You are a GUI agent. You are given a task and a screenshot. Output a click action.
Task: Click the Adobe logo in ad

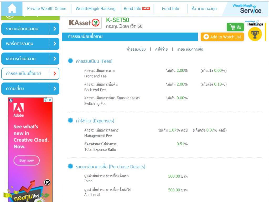(x=19, y=110)
